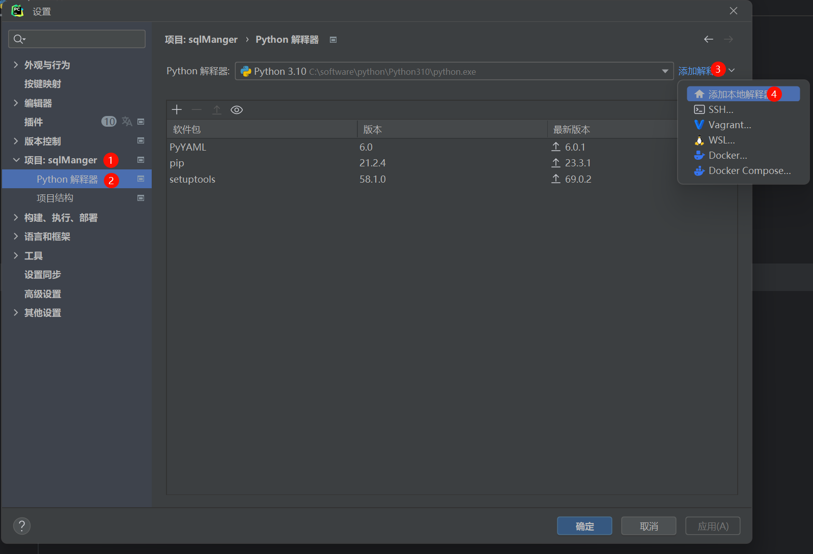Toggle the eye icon to show early releases
This screenshot has width=813, height=554.
pos(237,110)
